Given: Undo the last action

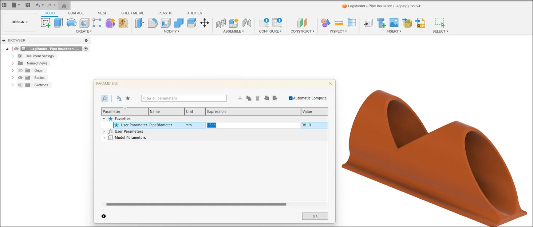Looking at the screenshot, I should click(x=38, y=5).
